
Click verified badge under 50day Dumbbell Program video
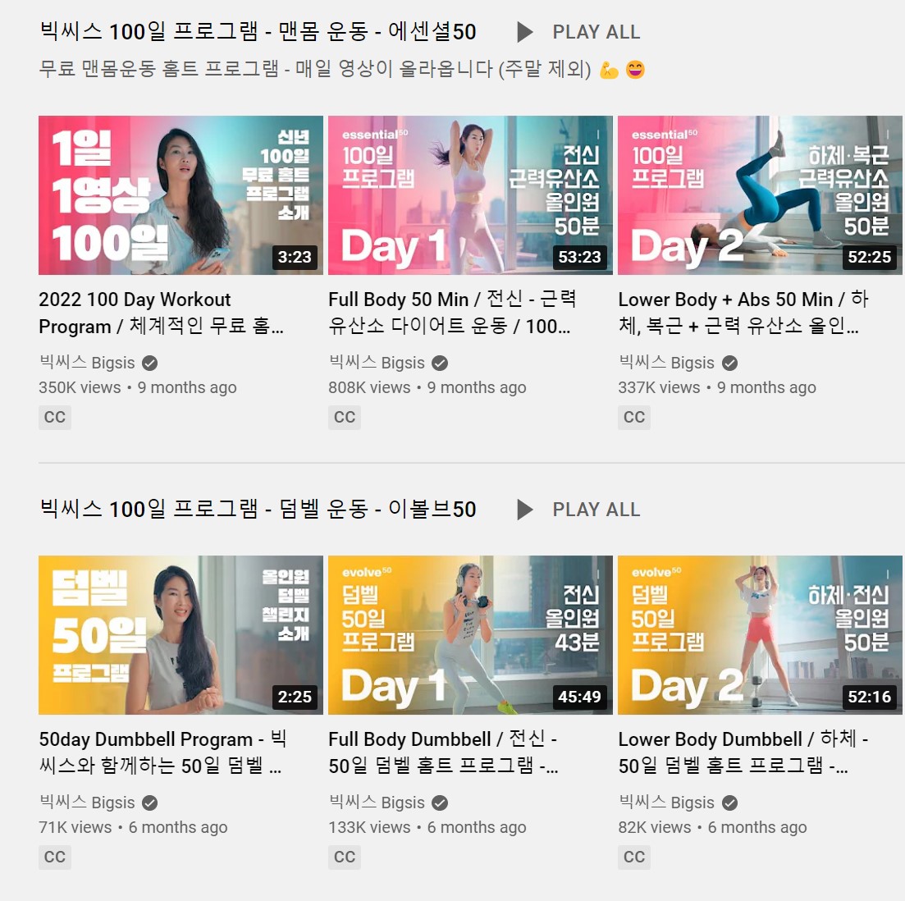point(150,803)
